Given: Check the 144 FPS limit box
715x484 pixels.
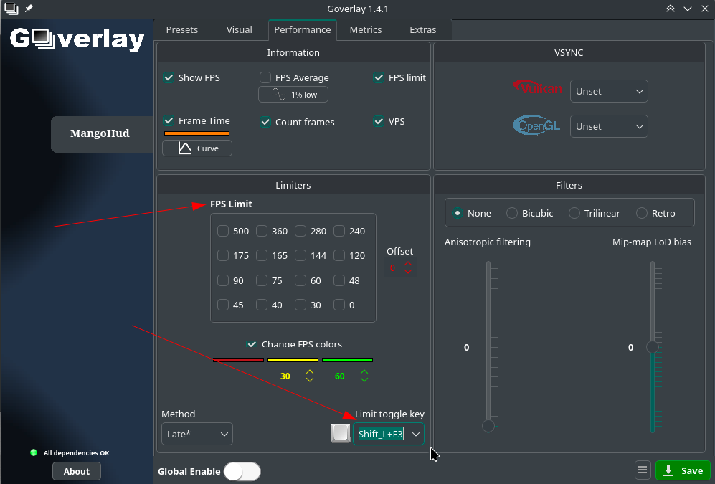Looking at the screenshot, I should [x=300, y=255].
